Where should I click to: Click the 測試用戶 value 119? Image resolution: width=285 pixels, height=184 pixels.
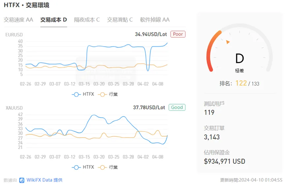pos(209,112)
